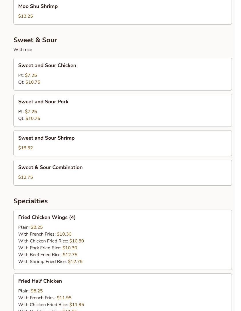
Task: Click the Specialties section heading
Action: (31, 201)
